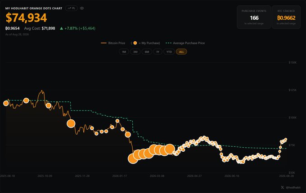Select the 3M time range

coord(135,52)
